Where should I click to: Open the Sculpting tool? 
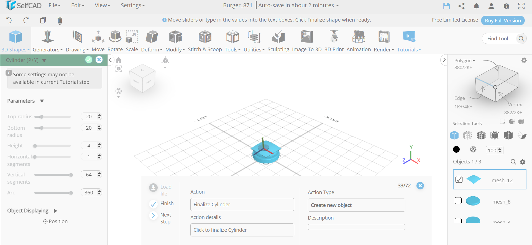(278, 41)
